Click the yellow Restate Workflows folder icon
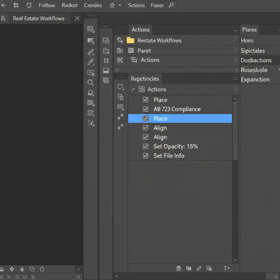280x280 pixels. pyautogui.click(x=130, y=40)
